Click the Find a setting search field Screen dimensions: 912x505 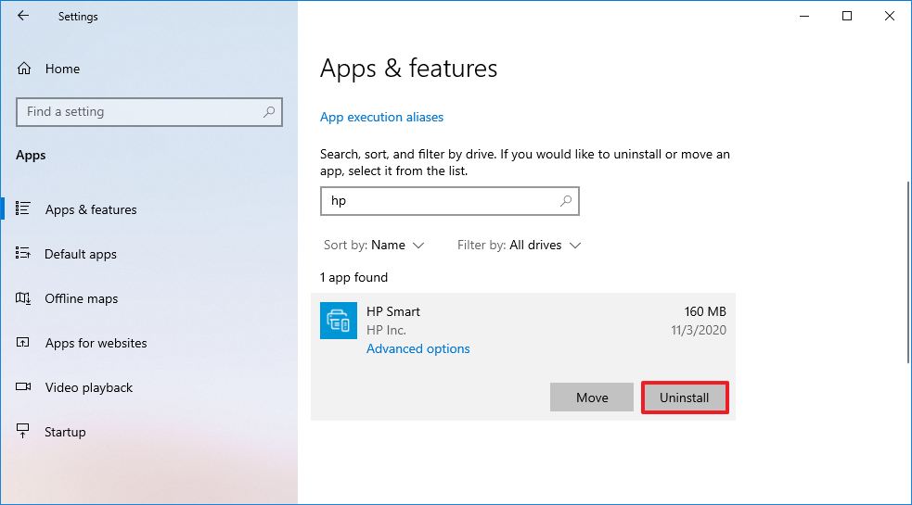[x=139, y=112]
